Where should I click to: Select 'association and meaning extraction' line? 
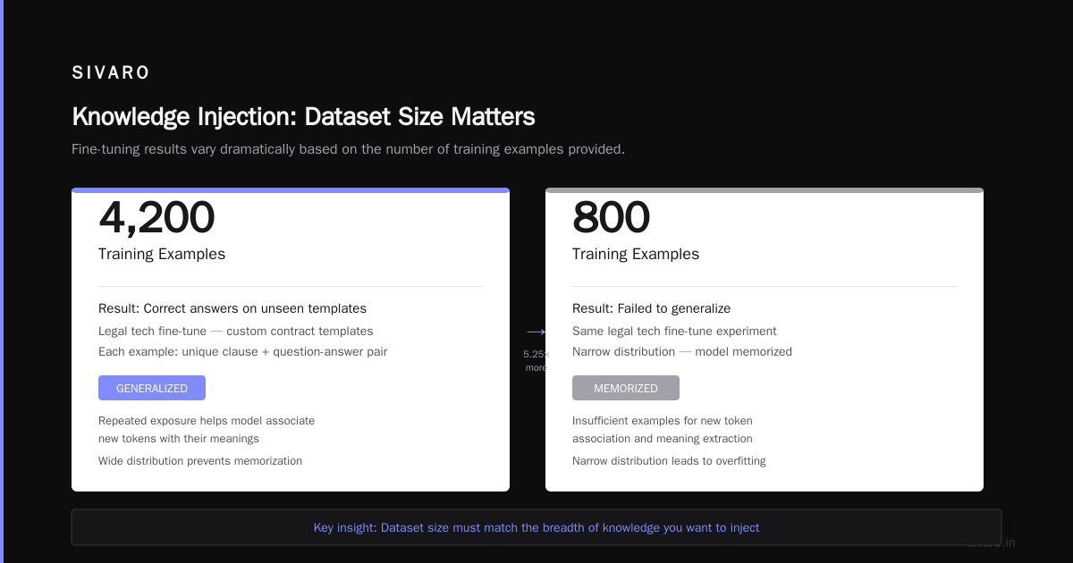pos(663,439)
